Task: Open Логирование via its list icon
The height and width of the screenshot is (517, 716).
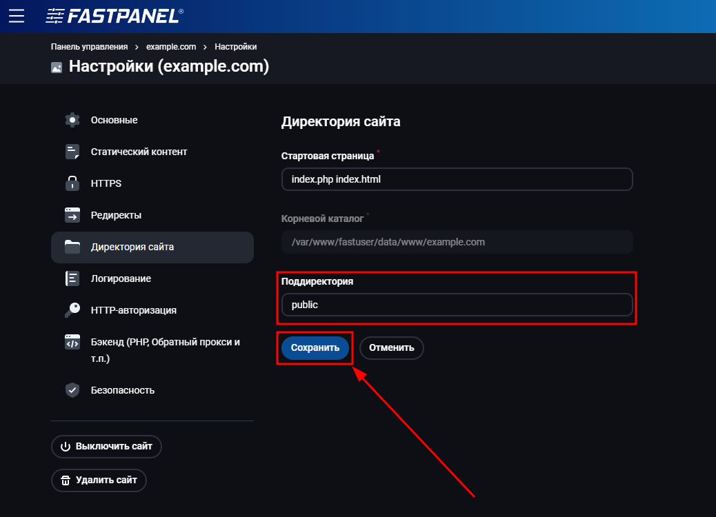Action: [x=72, y=278]
